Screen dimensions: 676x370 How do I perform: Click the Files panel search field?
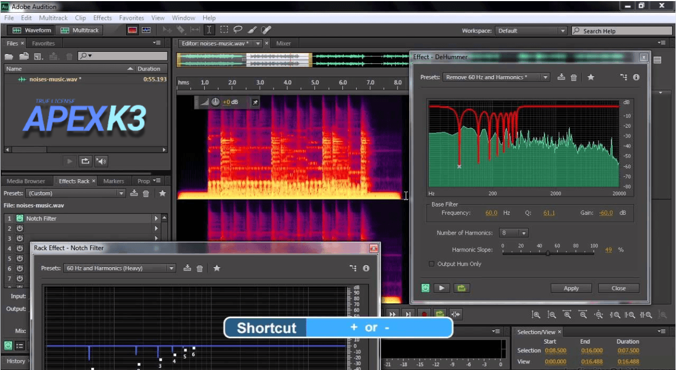(x=123, y=56)
